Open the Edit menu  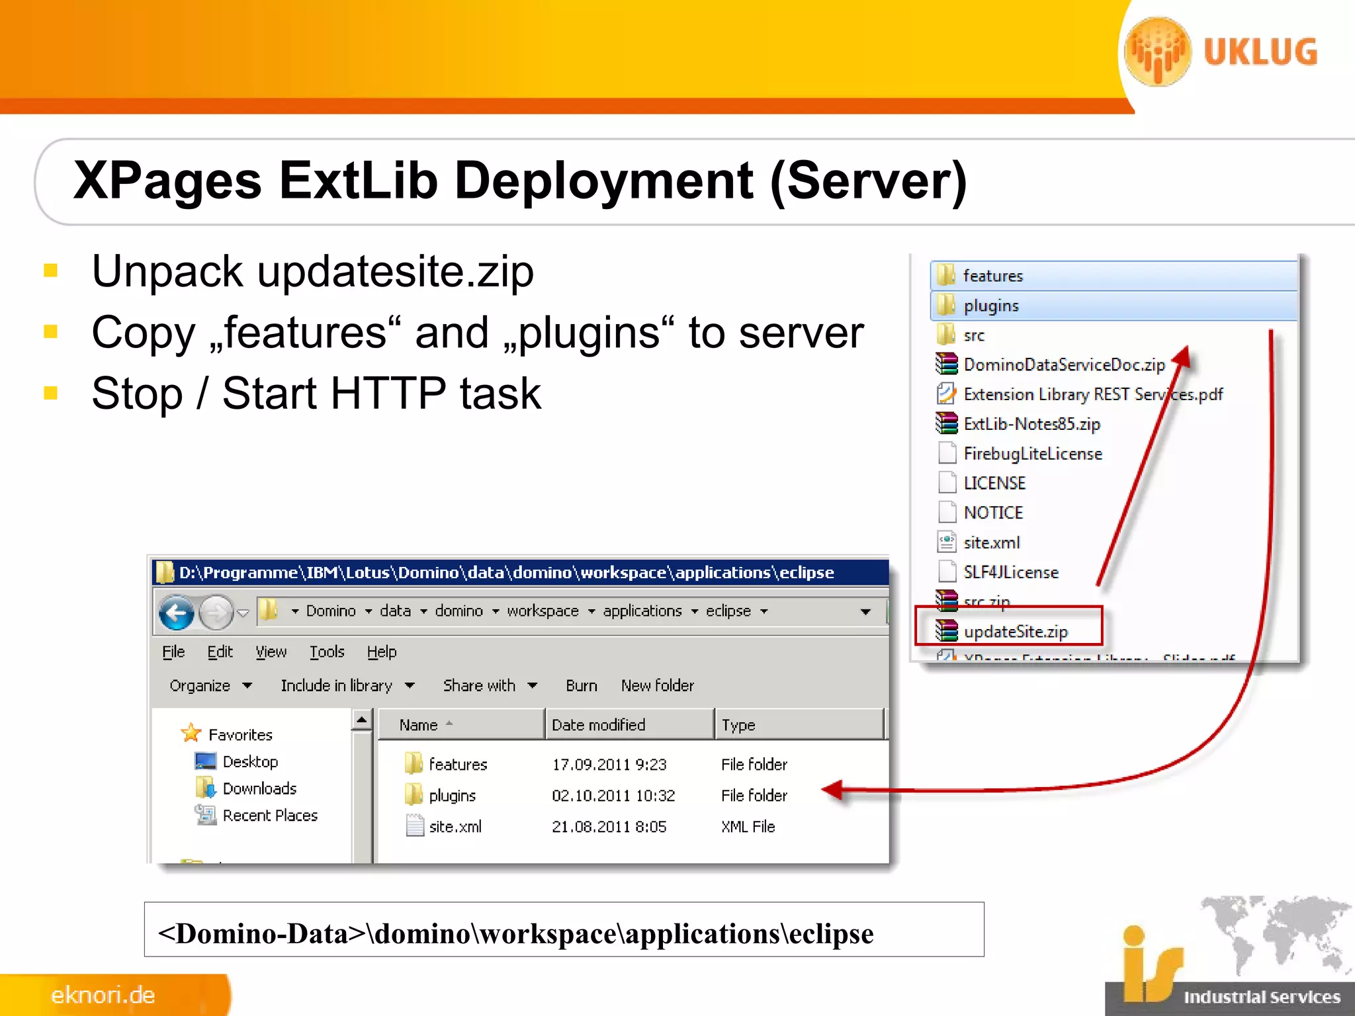point(220,652)
